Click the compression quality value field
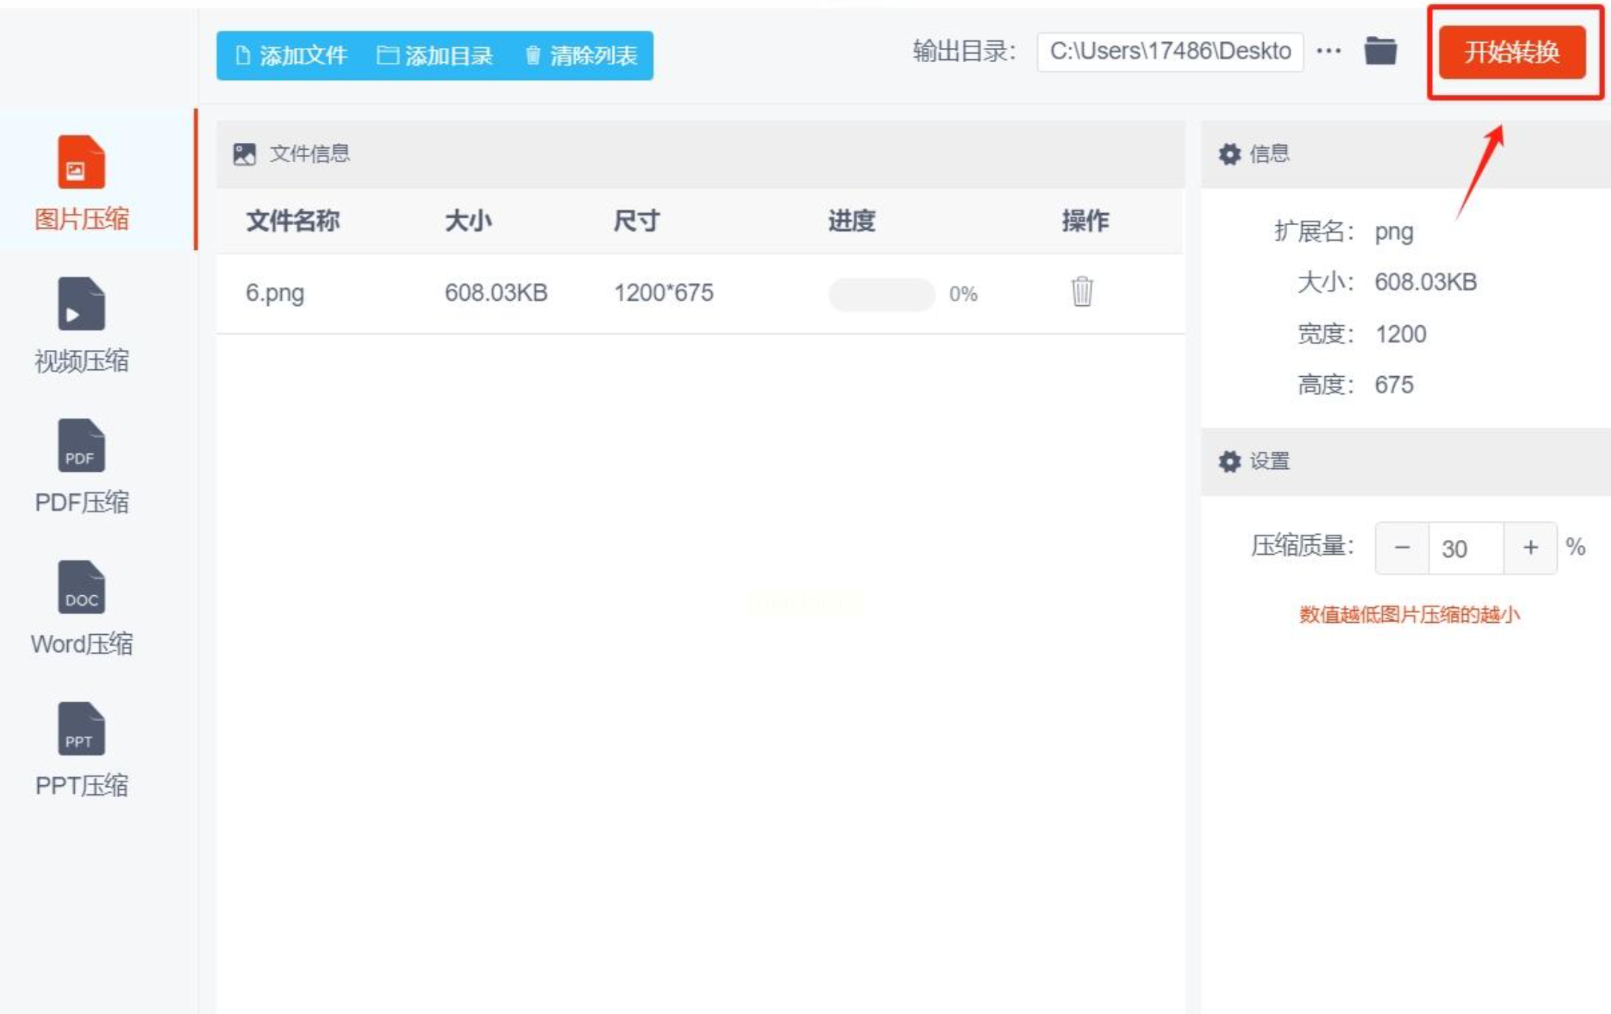Screen dimensions: 1611x1014 tap(1464, 548)
